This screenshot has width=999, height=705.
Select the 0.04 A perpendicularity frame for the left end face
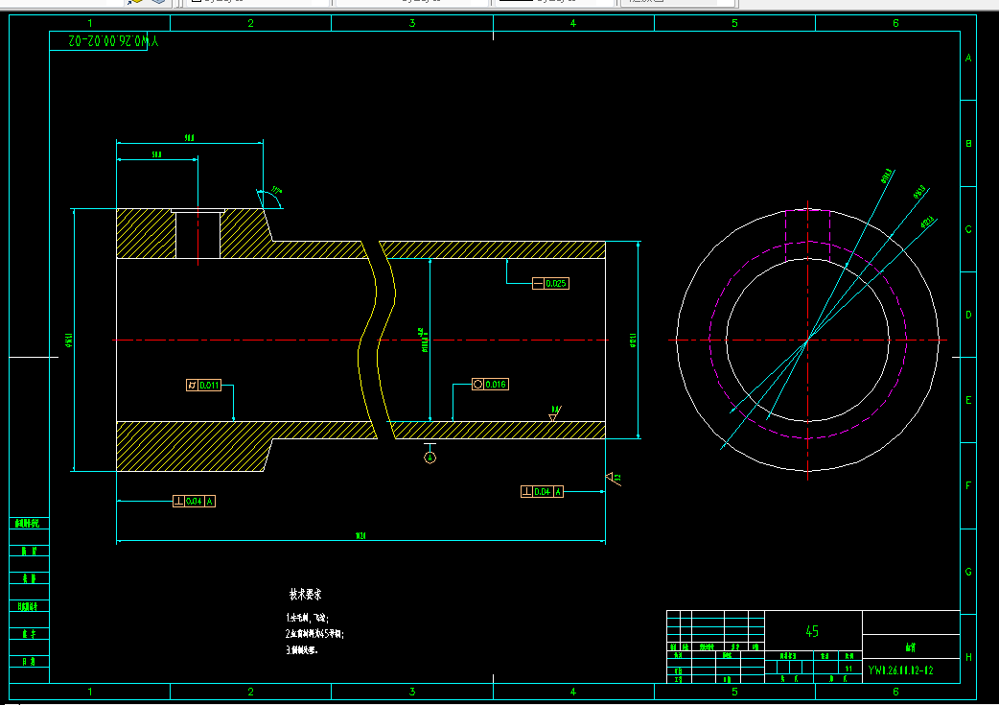coord(195,501)
